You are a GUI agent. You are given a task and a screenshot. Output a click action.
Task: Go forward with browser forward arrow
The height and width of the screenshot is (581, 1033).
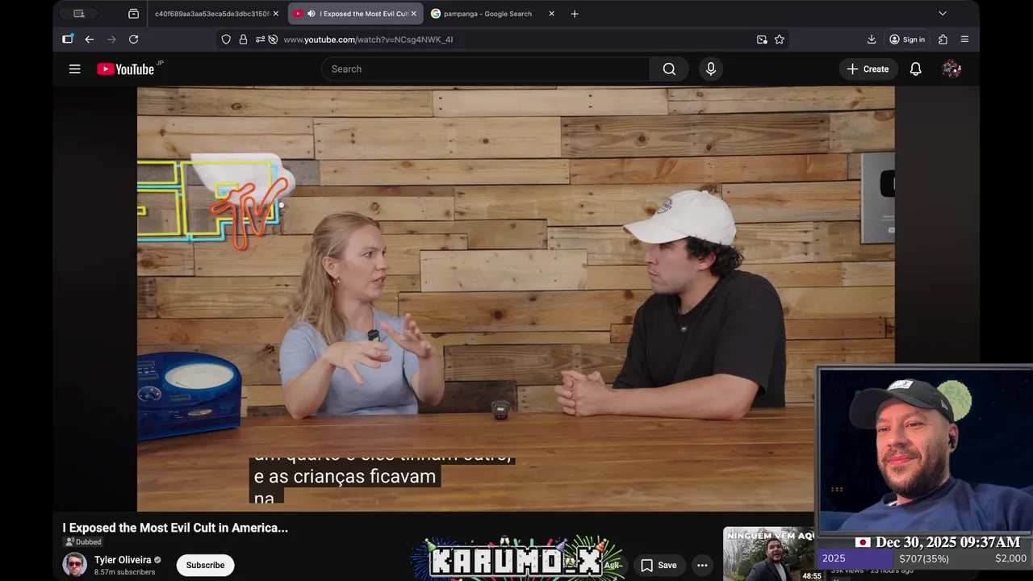click(111, 40)
